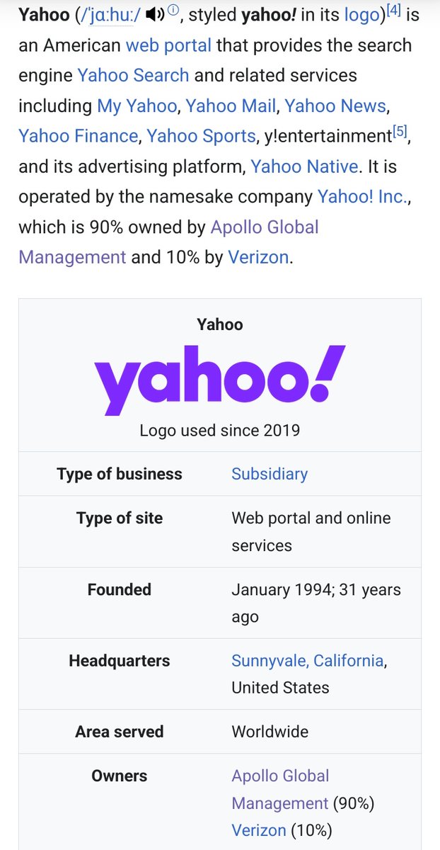Open Apollo Global Management in the Owners row
The height and width of the screenshot is (850, 440).
click(280, 776)
